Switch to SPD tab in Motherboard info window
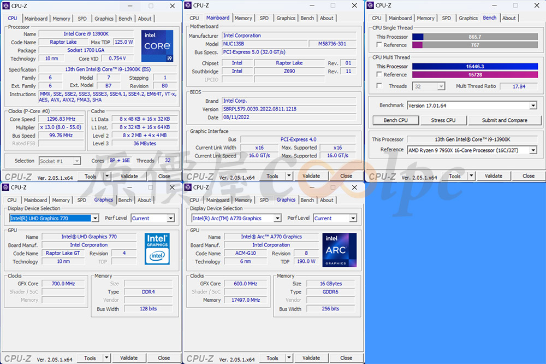 (x=264, y=18)
